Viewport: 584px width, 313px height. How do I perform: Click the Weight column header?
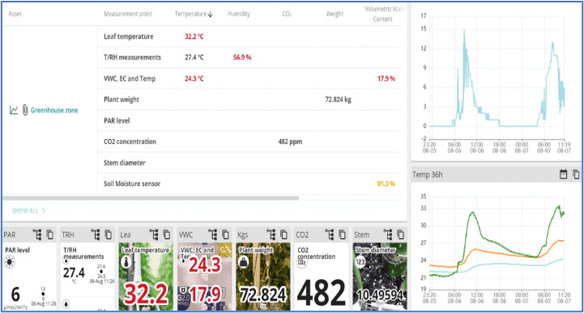pos(335,14)
